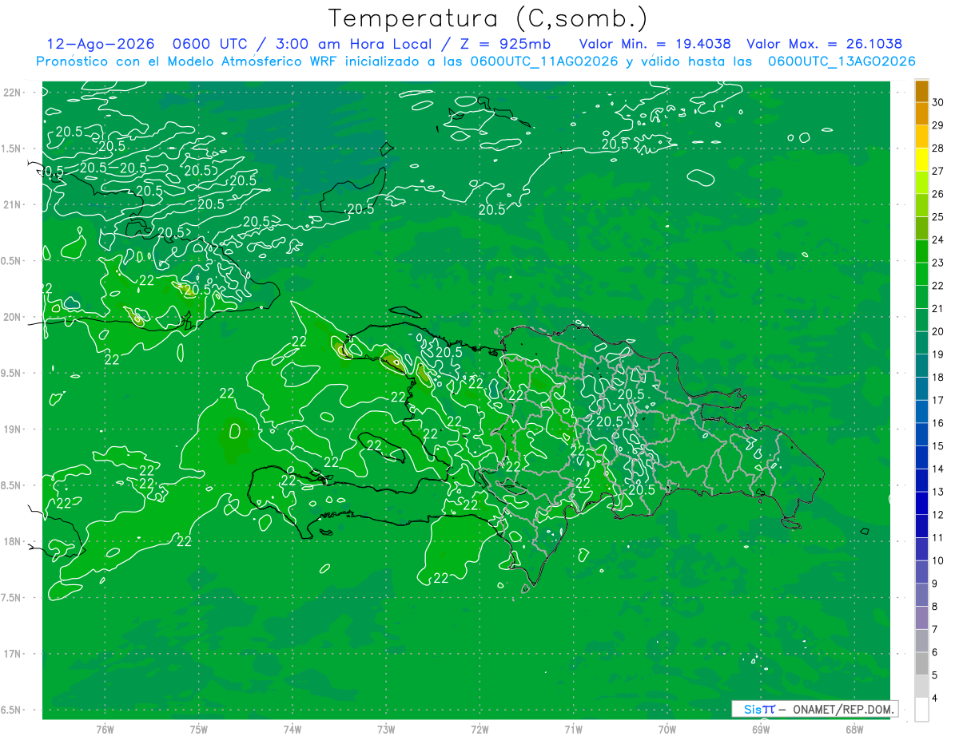This screenshot has width=959, height=740.
Task: Select the white swatch at the color bar bottom
Action: [921, 710]
